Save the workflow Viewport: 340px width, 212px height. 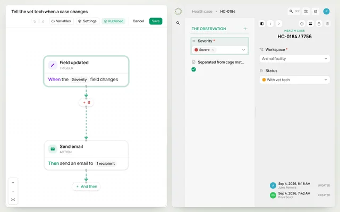156,21
